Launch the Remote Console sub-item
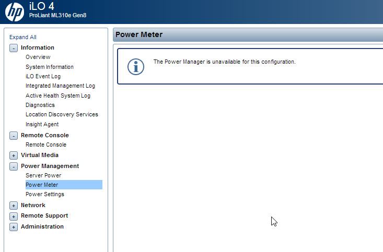 [46, 145]
